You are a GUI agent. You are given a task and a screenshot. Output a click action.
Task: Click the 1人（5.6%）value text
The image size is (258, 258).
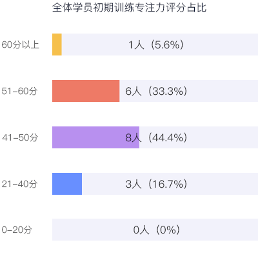(156, 45)
